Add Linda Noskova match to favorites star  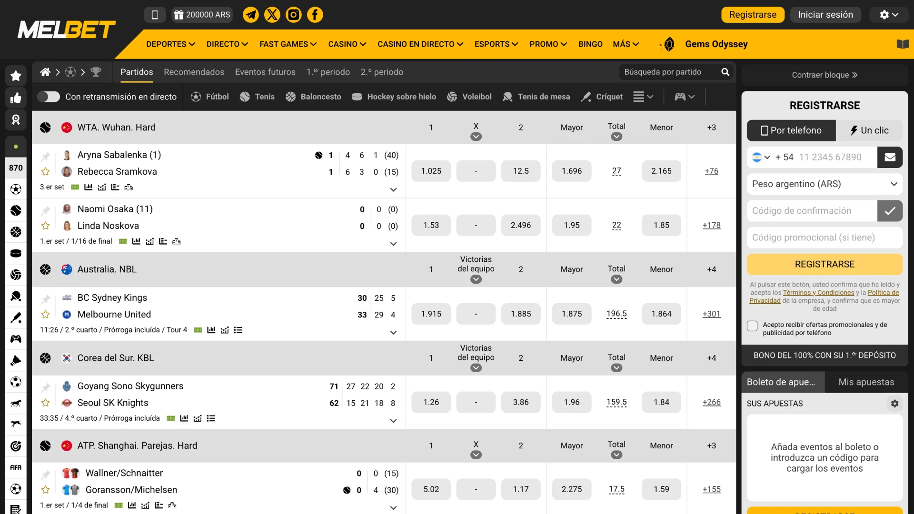(45, 226)
